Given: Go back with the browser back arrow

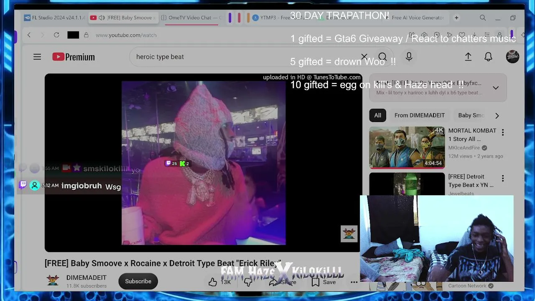Looking at the screenshot, I should click(x=29, y=35).
